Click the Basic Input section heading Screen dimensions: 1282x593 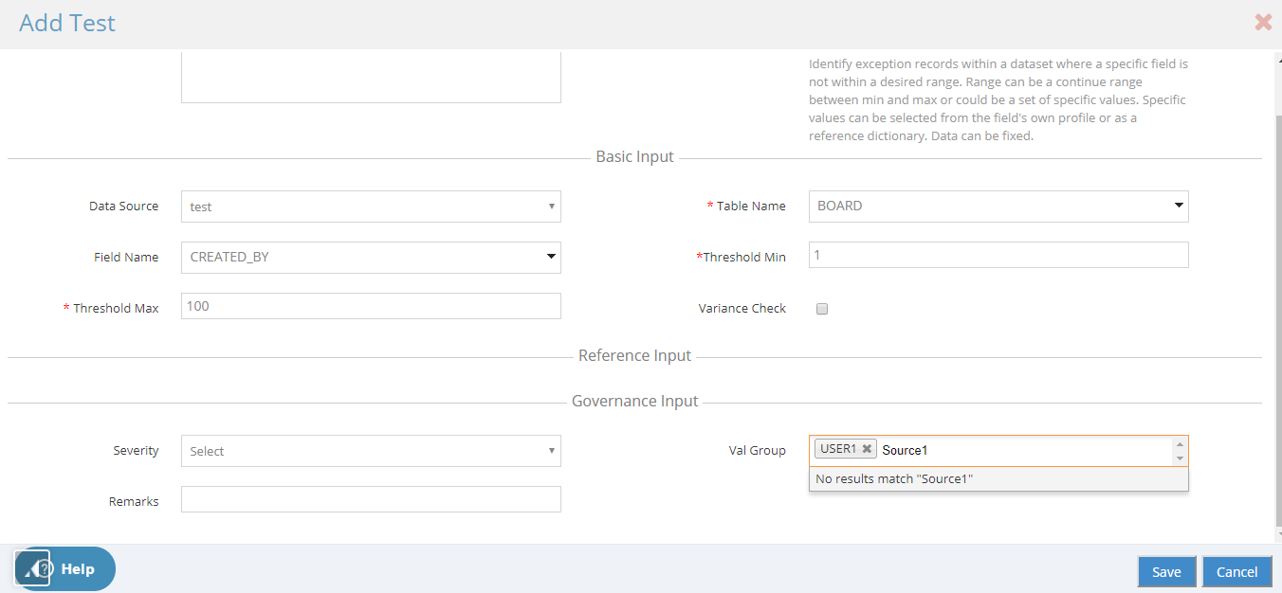click(x=634, y=157)
